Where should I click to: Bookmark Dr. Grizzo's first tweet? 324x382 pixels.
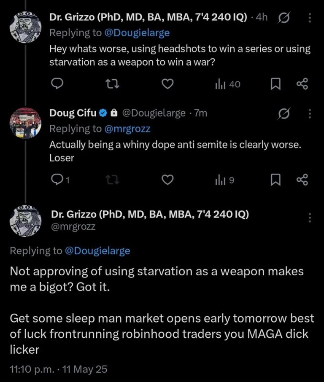(x=275, y=84)
